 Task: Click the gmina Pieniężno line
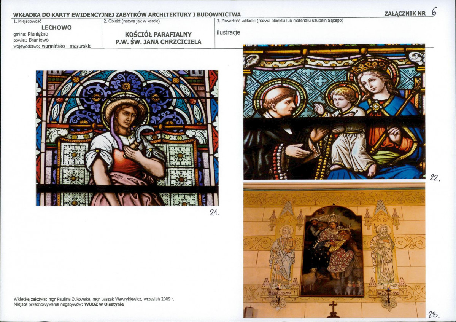(31, 34)
